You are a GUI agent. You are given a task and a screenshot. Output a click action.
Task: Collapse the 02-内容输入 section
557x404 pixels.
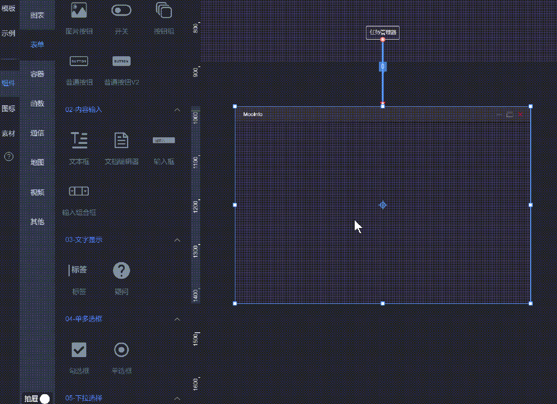point(177,110)
